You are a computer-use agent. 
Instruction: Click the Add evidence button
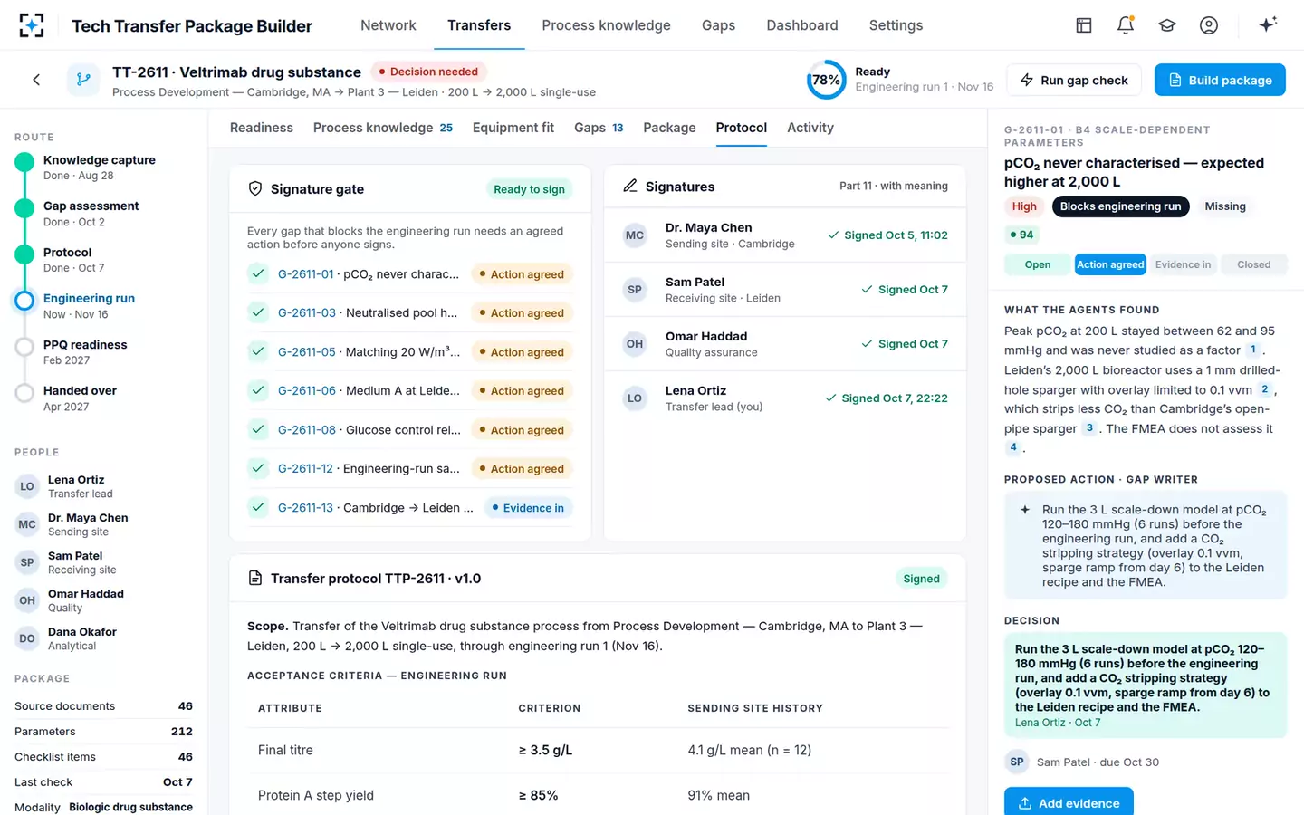click(x=1069, y=802)
